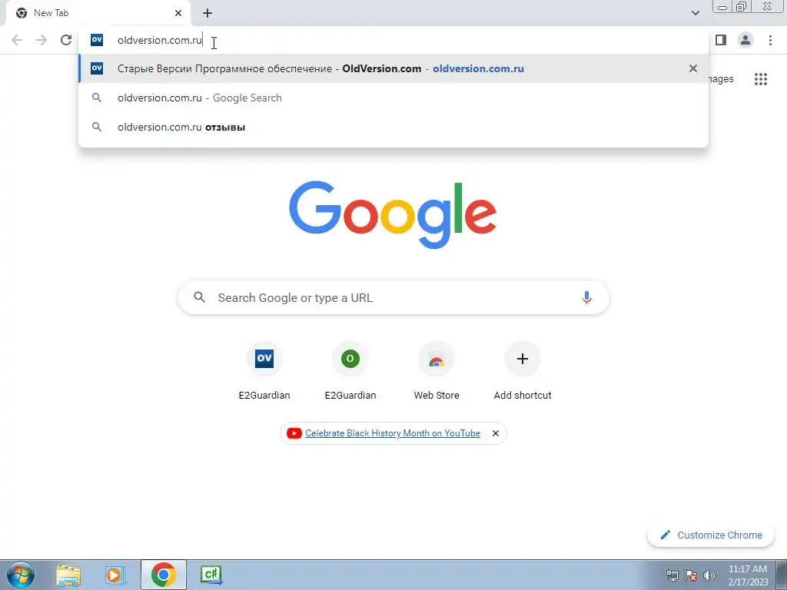Remove the OldVersion.com suggestion with X
The image size is (787, 590).
[693, 68]
